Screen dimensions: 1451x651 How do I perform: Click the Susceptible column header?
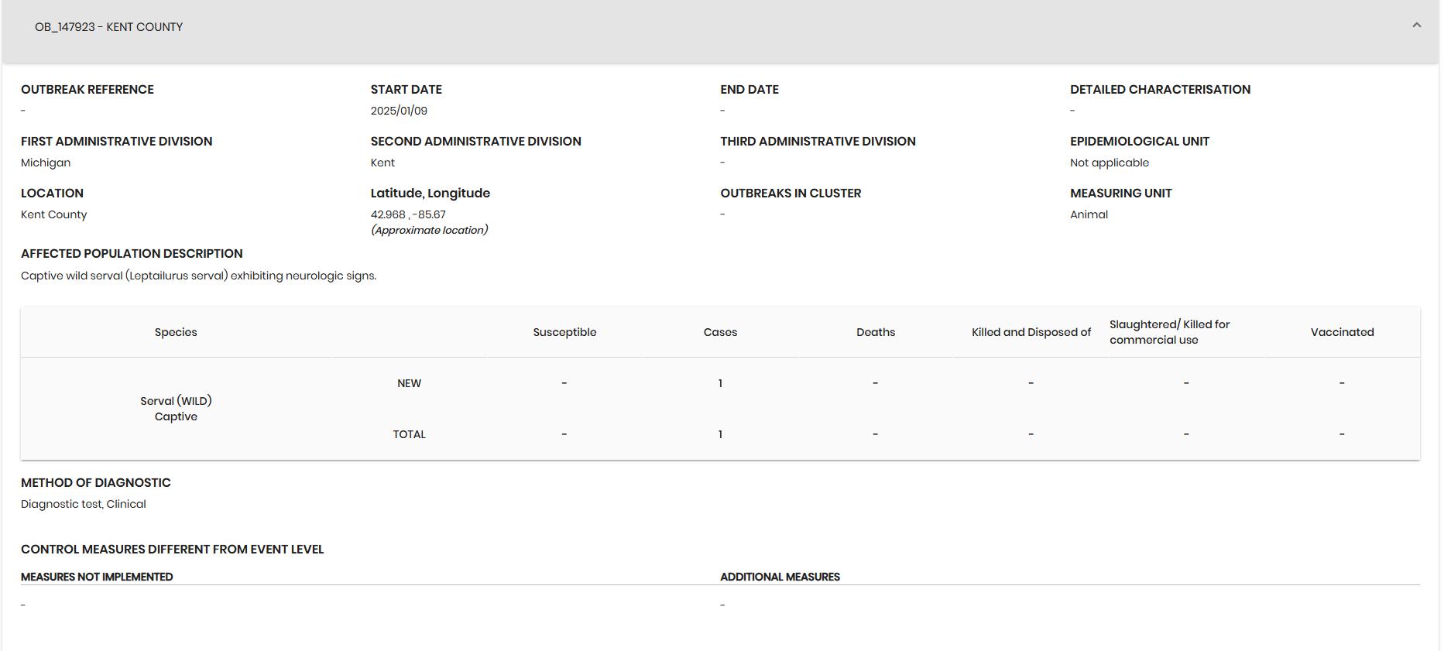pos(564,332)
